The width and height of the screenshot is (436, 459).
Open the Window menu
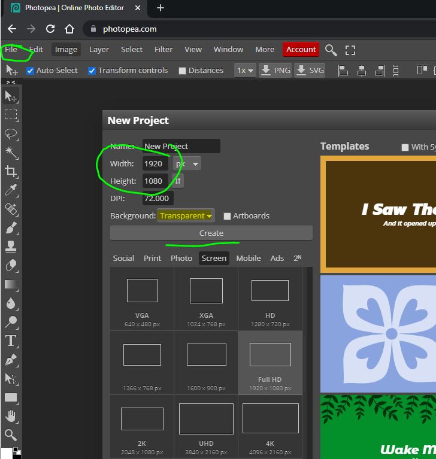click(x=228, y=49)
